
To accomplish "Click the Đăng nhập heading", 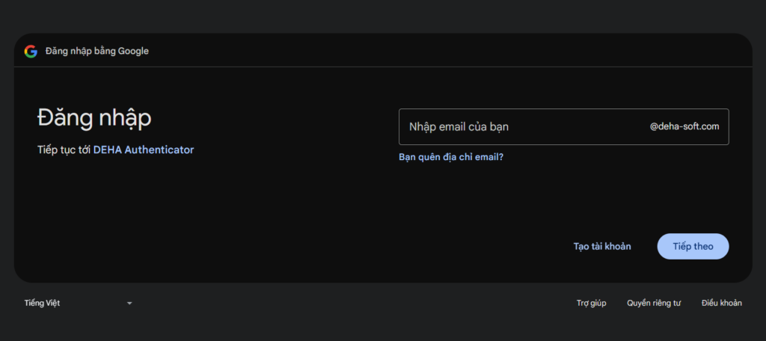I will pos(94,119).
